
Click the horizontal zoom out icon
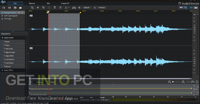(x=169, y=82)
